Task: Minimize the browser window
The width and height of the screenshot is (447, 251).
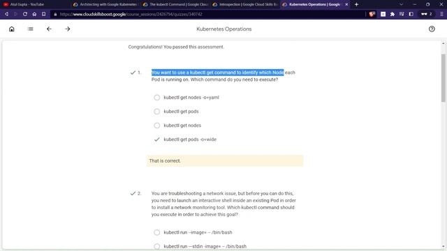Action: click(x=414, y=5)
